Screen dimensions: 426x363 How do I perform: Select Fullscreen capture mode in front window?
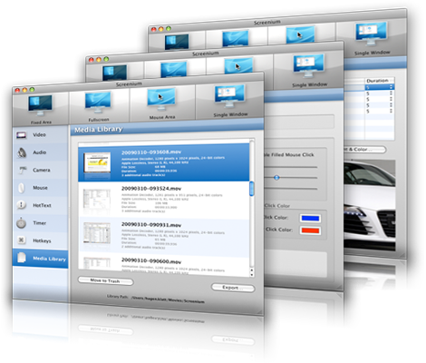[99, 106]
